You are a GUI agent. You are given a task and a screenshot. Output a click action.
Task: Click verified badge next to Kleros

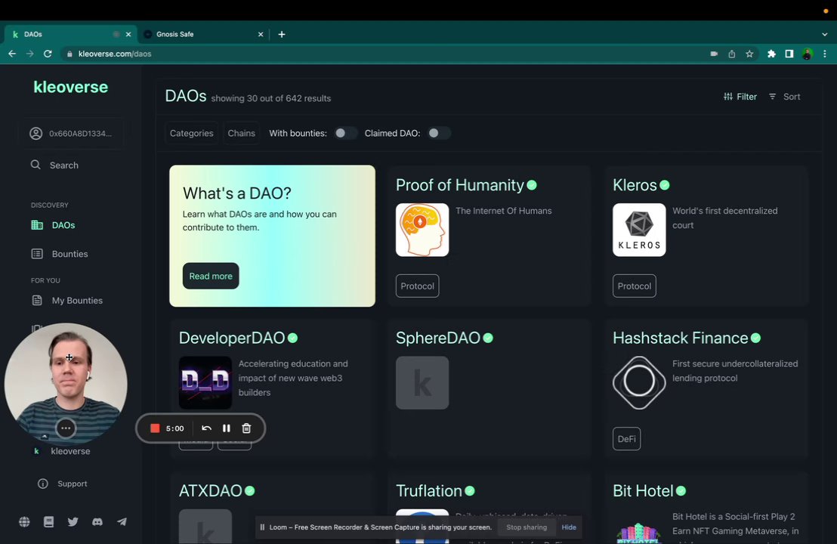pos(665,185)
